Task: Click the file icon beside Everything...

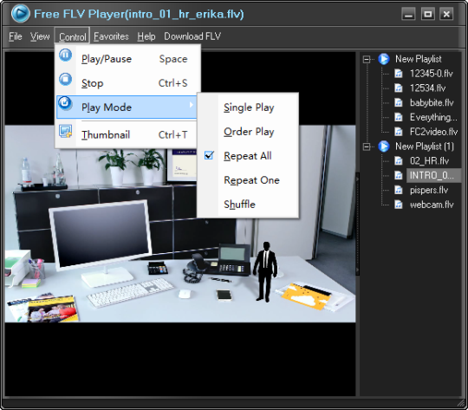Action: pos(399,117)
